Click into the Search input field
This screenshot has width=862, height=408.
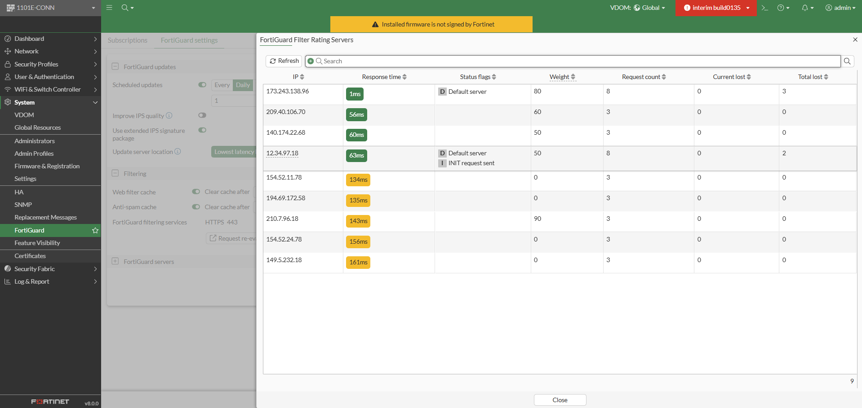pyautogui.click(x=575, y=61)
